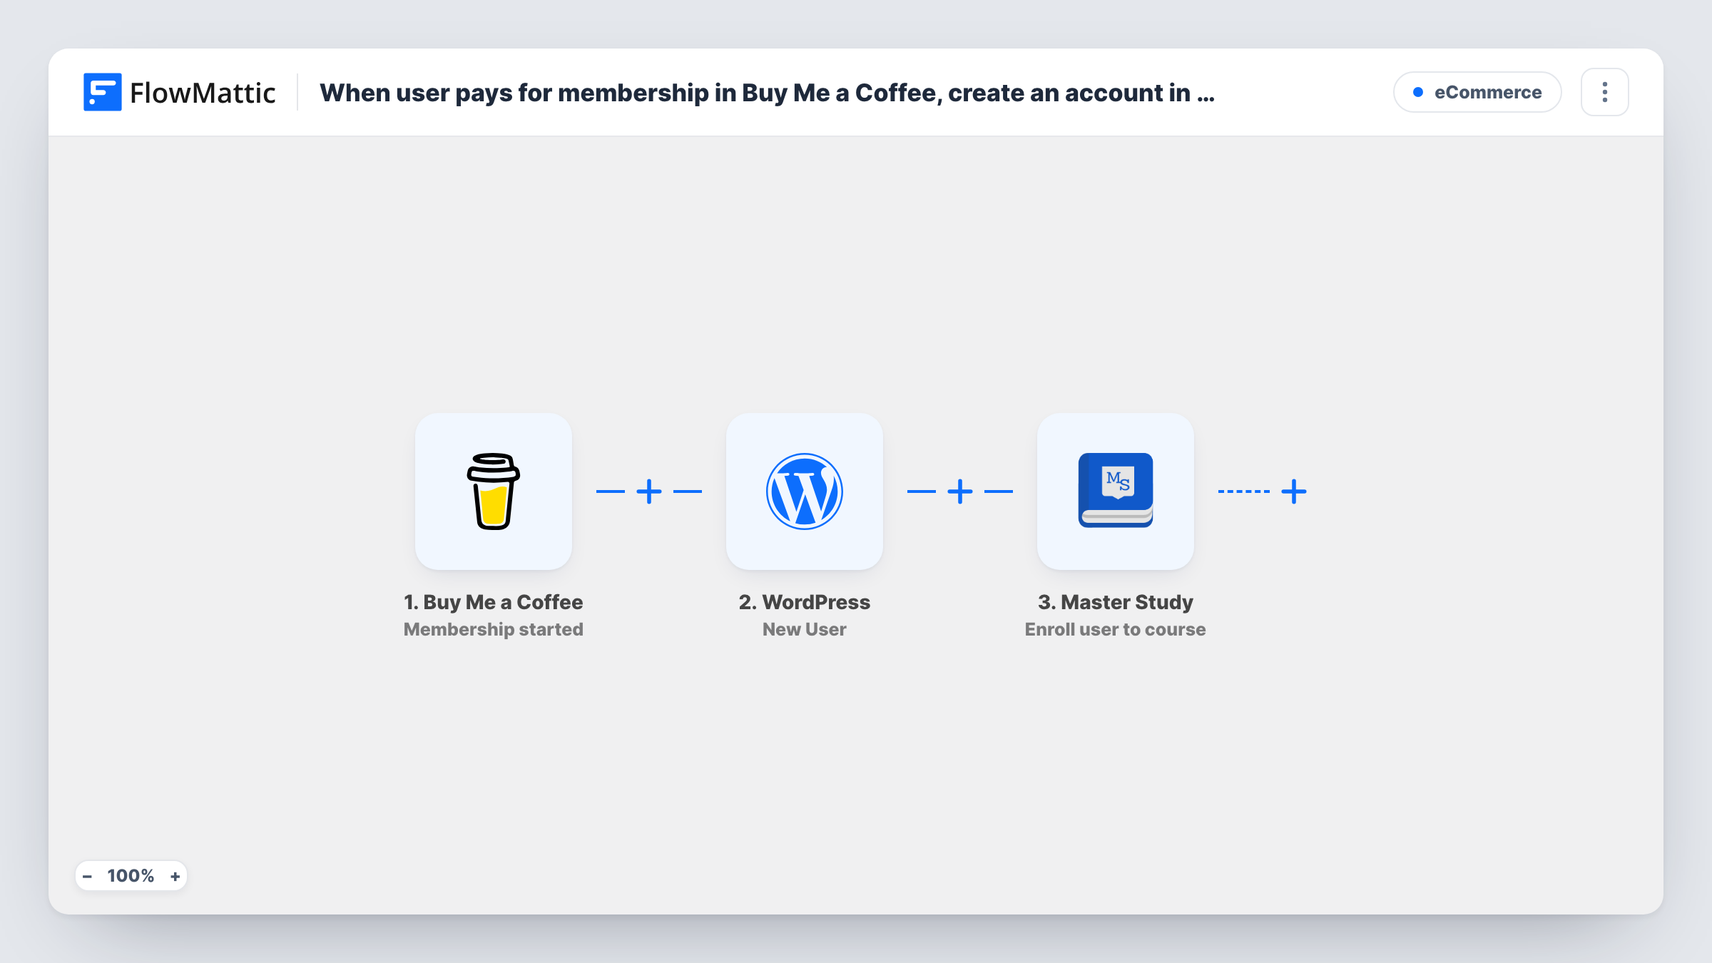
Task: Add step between WordPress and Master Study
Action: [x=960, y=491]
